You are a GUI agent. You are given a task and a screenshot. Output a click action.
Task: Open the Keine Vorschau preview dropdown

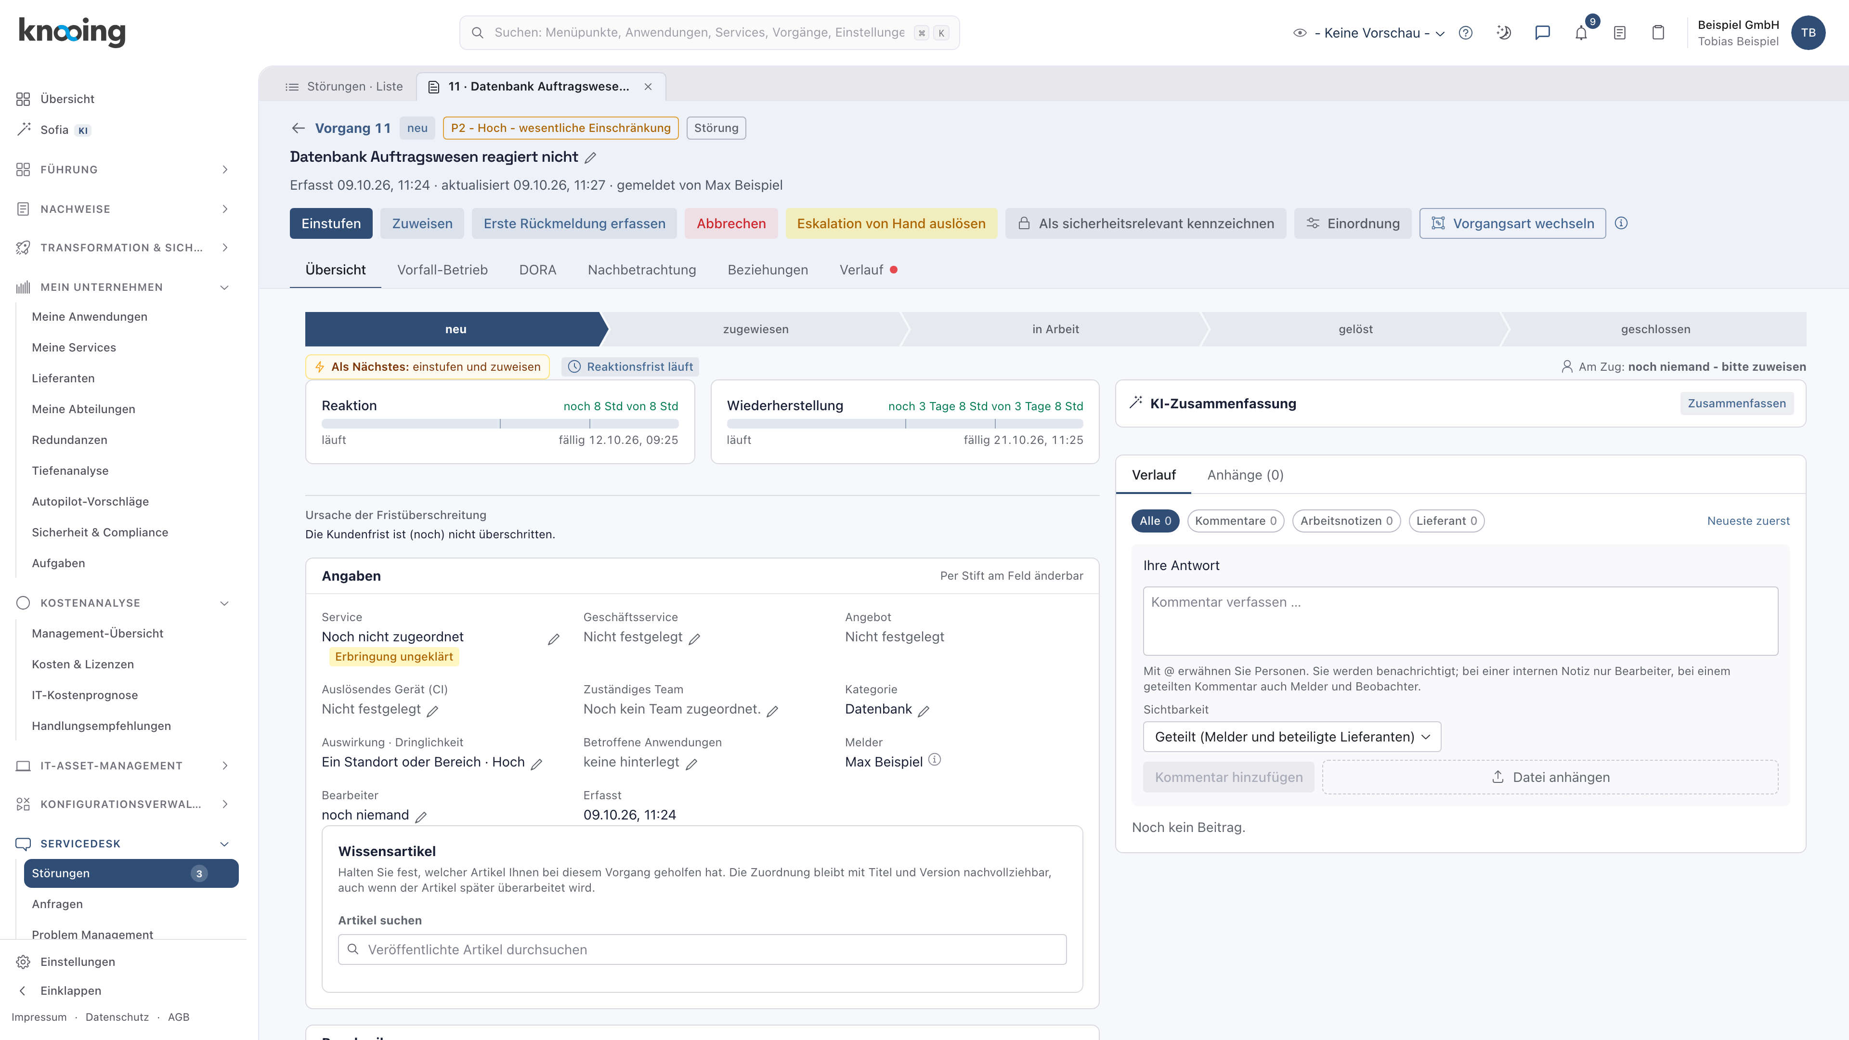coord(1369,33)
